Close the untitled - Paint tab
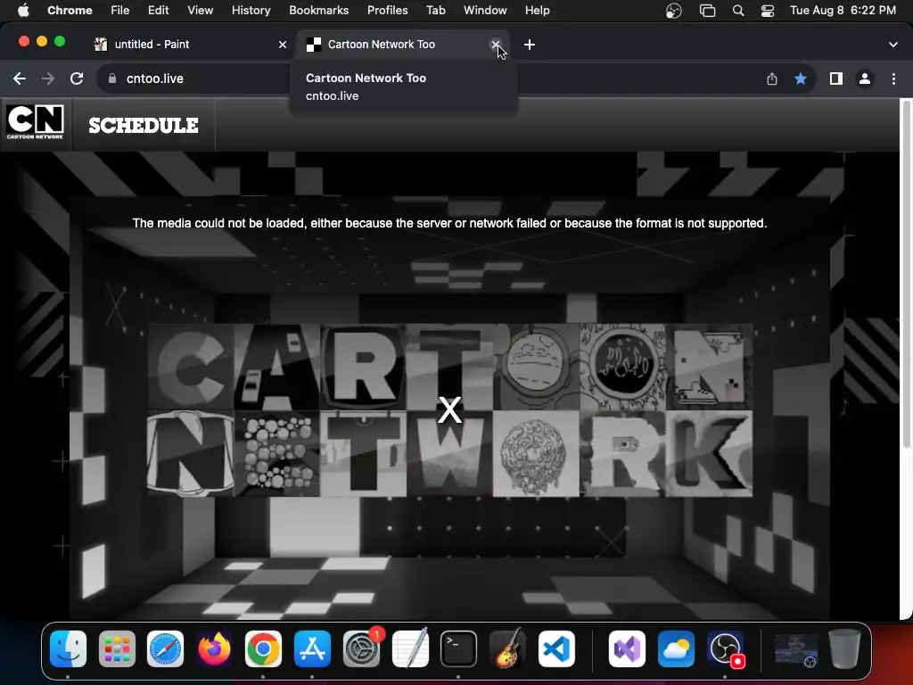The height and width of the screenshot is (685, 913). pyautogui.click(x=283, y=45)
